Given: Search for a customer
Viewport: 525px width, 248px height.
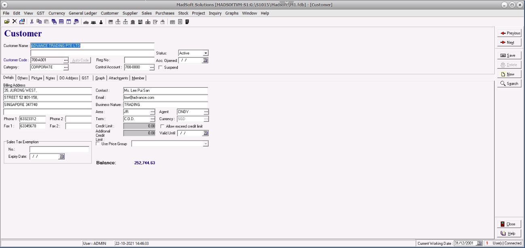Looking at the screenshot, I should [x=509, y=83].
